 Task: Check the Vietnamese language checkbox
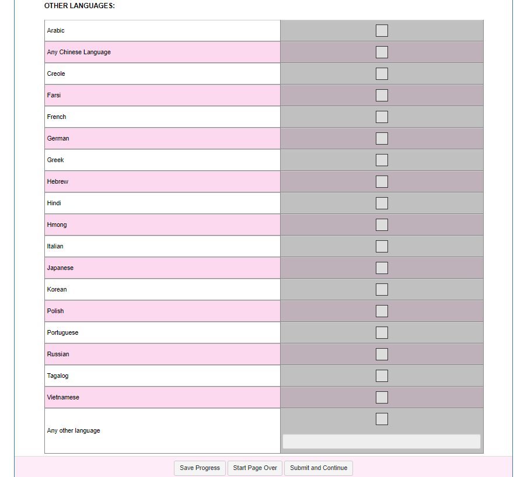[382, 397]
